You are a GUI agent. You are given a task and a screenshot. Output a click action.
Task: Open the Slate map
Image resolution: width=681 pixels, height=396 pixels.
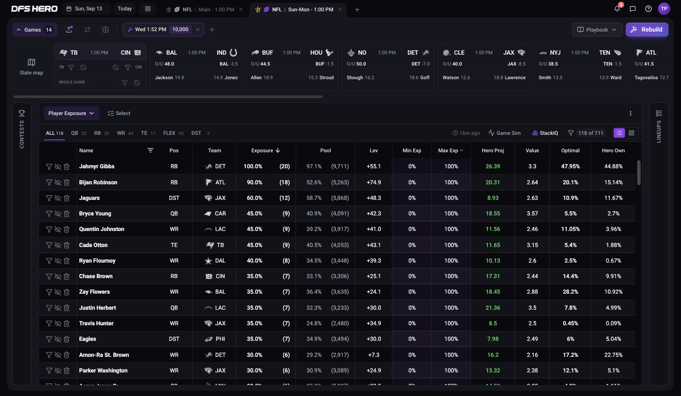pos(31,66)
